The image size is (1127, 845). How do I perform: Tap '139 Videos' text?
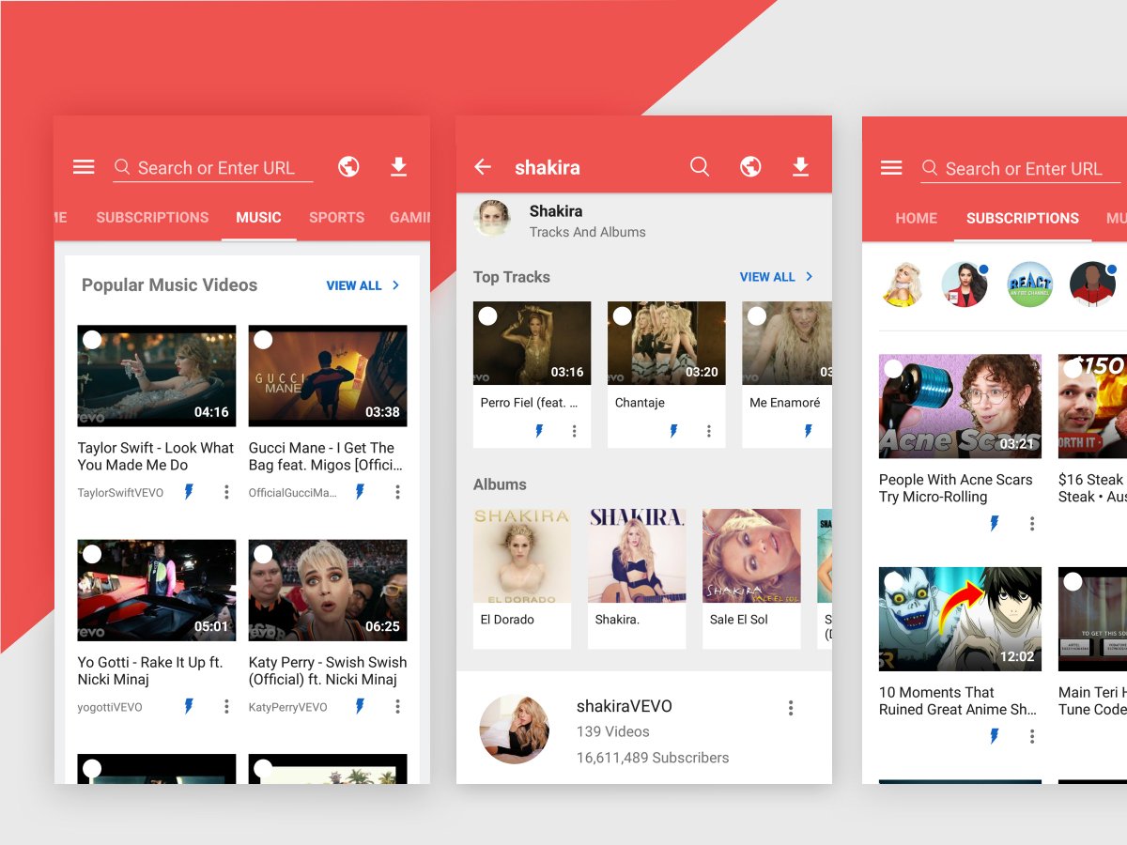(613, 731)
